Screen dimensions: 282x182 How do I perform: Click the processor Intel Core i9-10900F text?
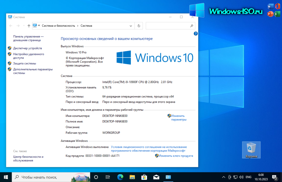(x=137, y=82)
